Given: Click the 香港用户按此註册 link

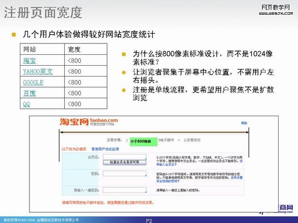Looking at the screenshot, I should (105, 149).
